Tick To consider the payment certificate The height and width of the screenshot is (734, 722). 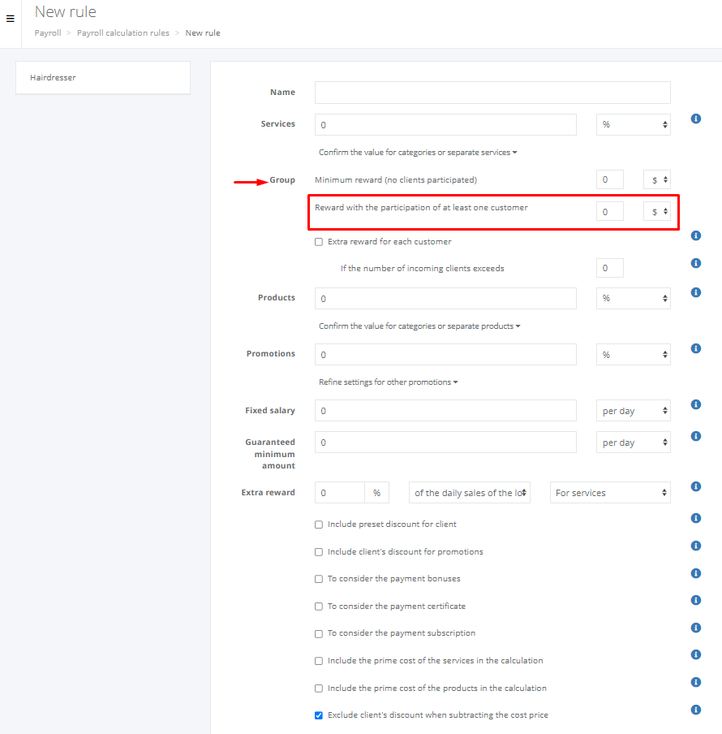(x=319, y=607)
